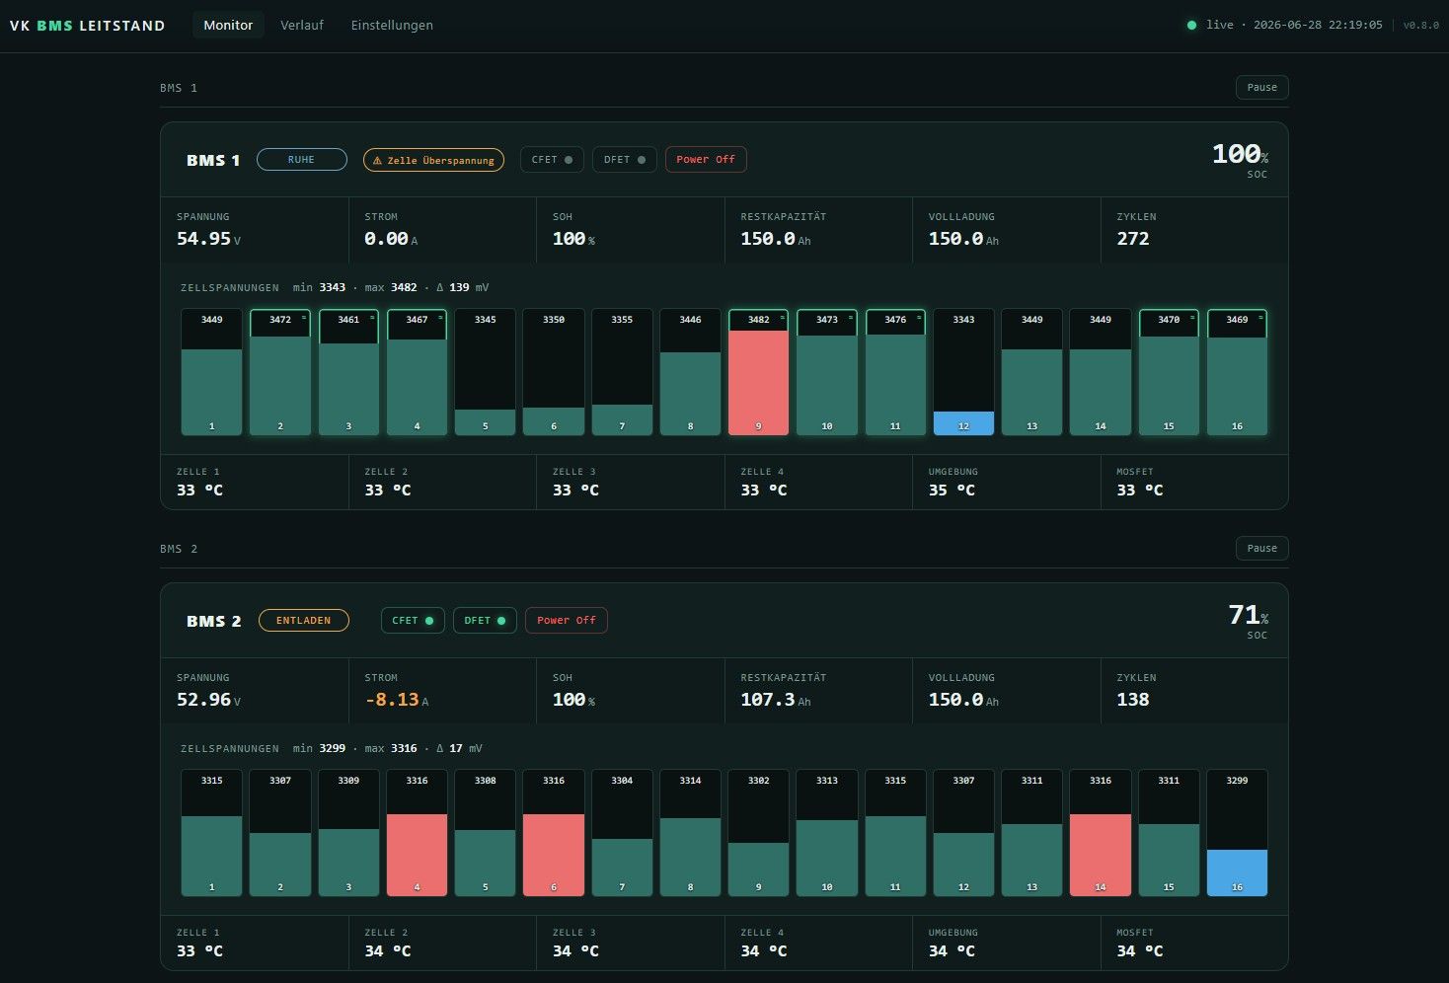Select BMS 1 cell 9 red bar
1449x983 pixels.
[x=758, y=383]
